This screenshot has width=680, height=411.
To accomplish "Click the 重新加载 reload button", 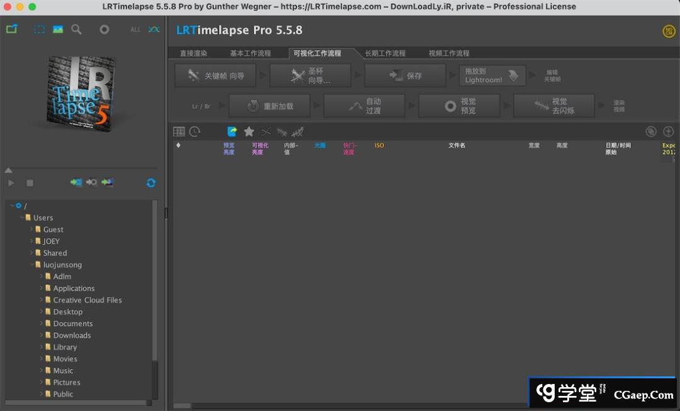I will (x=269, y=106).
